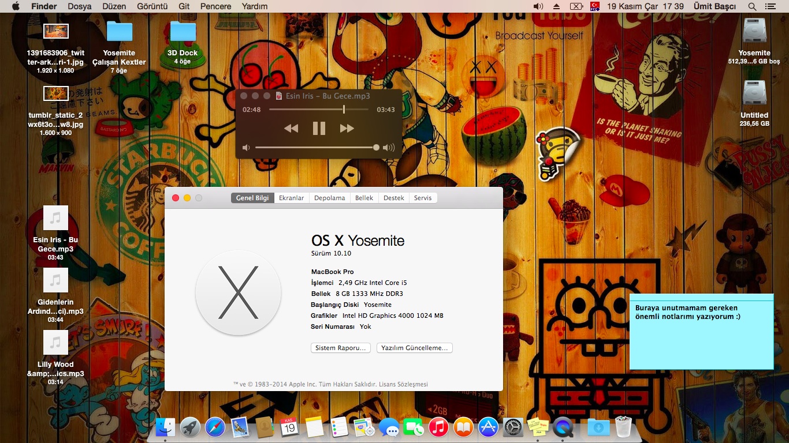This screenshot has height=443, width=789.
Task: Open System Preferences gear in Dock
Action: click(513, 427)
